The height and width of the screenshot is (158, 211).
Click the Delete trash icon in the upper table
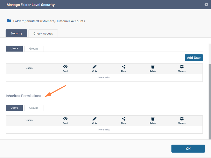[x=153, y=66]
